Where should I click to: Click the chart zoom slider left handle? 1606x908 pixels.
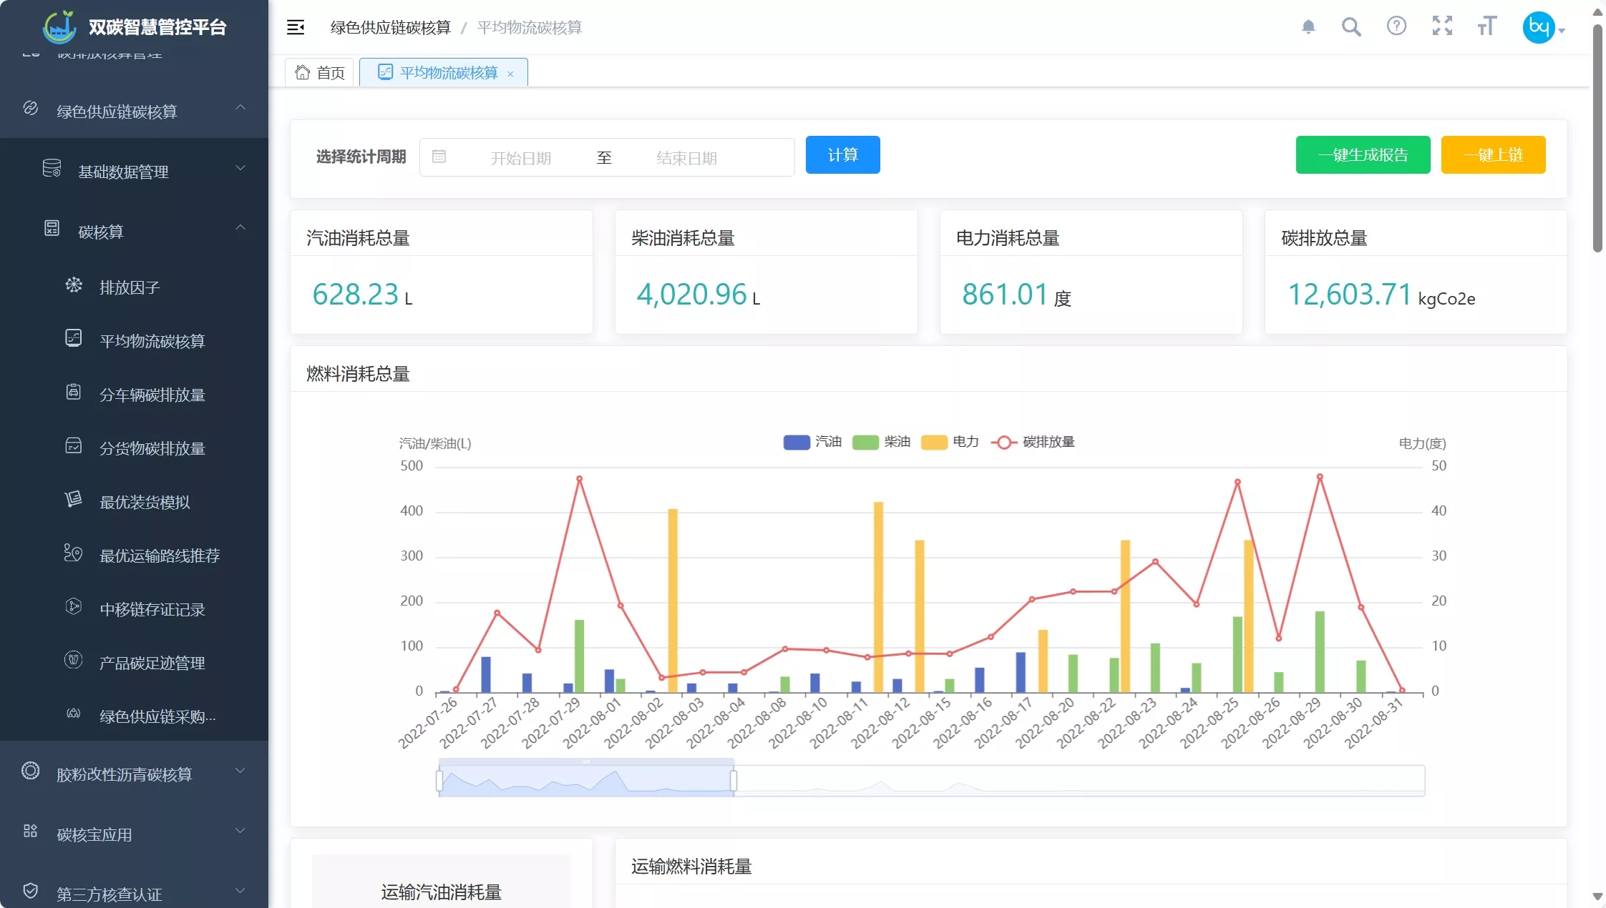[x=439, y=781]
